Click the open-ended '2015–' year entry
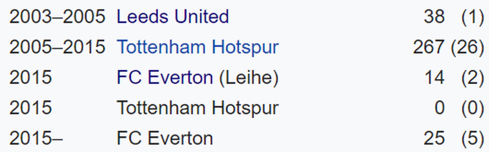 (36, 138)
